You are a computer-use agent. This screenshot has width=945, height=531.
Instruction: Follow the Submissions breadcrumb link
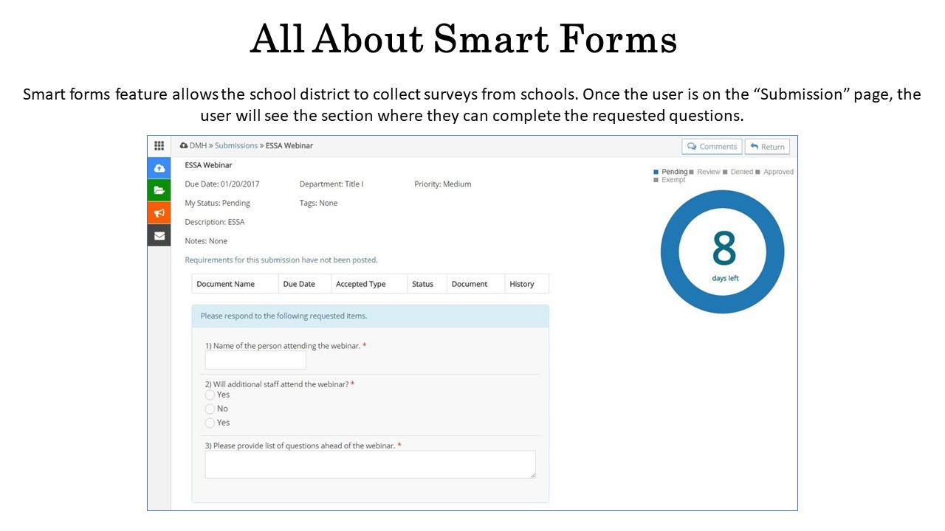coord(236,146)
